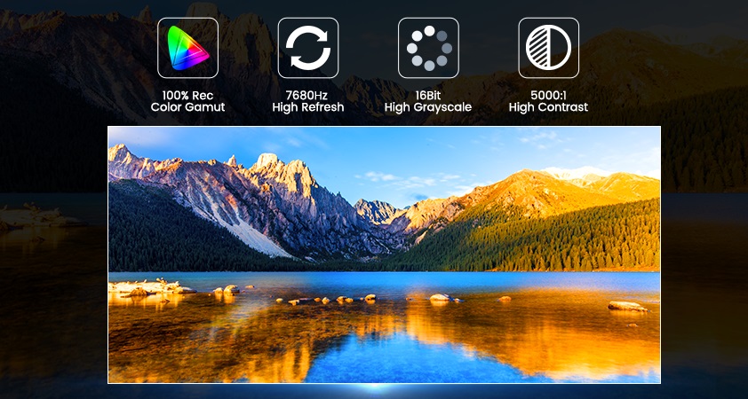Screen dimensions: 748x399
Task: Click the "7680Hz High Refresh" label
Action: (x=308, y=101)
